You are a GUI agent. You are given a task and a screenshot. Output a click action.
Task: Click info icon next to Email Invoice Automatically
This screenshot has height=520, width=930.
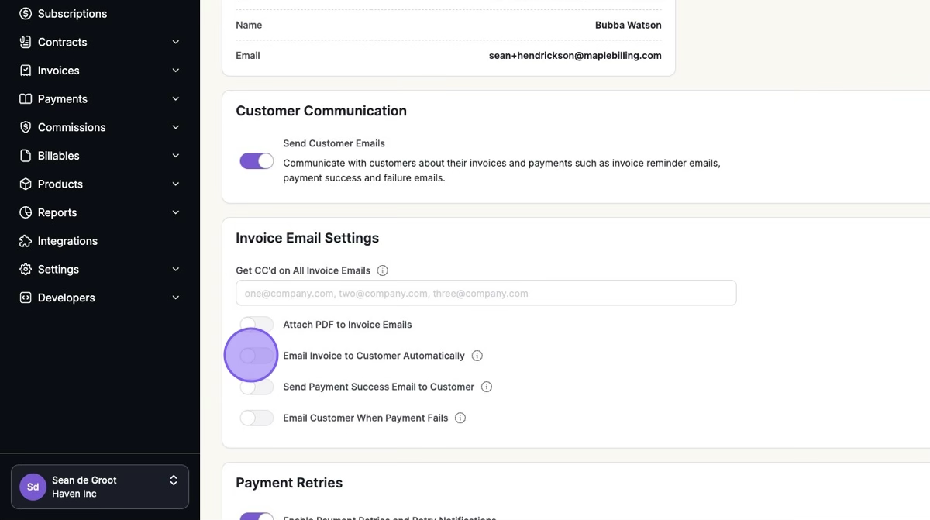477,356
